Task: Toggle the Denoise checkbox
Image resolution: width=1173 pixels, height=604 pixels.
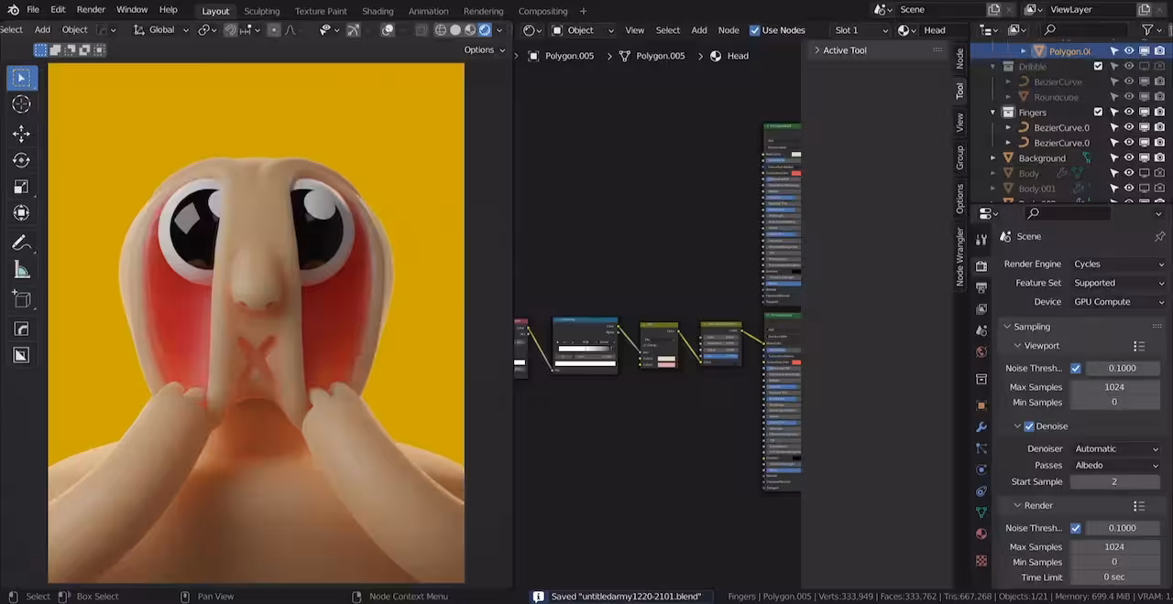Action: [x=1028, y=426]
